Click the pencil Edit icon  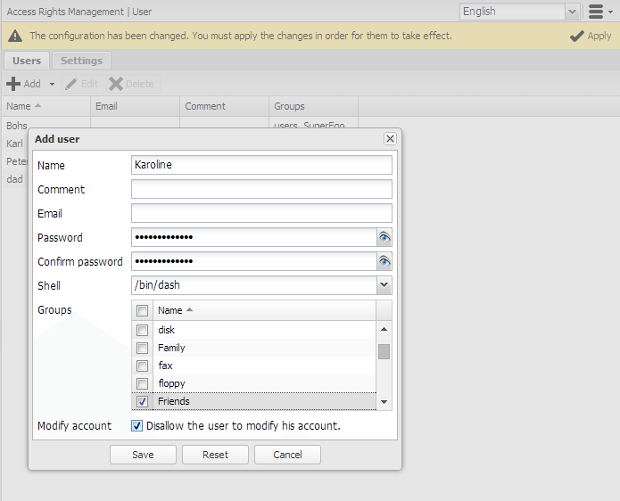71,84
